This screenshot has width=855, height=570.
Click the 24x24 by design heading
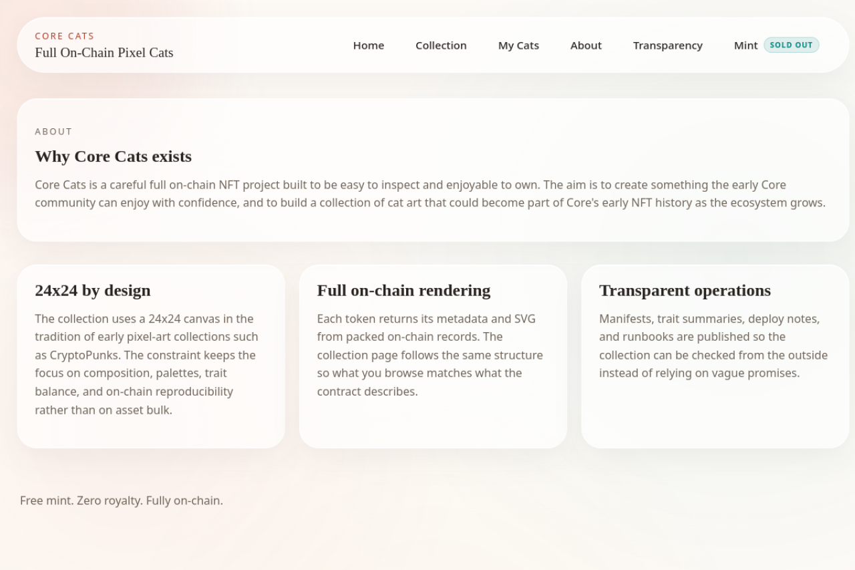tap(93, 291)
